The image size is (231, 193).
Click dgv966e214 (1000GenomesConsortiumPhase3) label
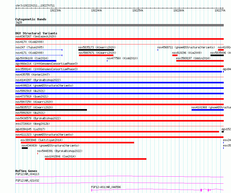[x=47, y=64]
